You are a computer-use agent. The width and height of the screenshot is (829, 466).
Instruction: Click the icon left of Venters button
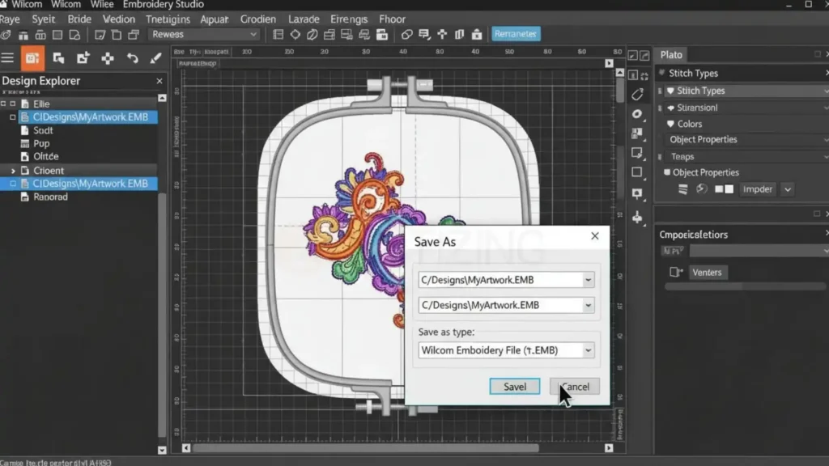pos(676,272)
